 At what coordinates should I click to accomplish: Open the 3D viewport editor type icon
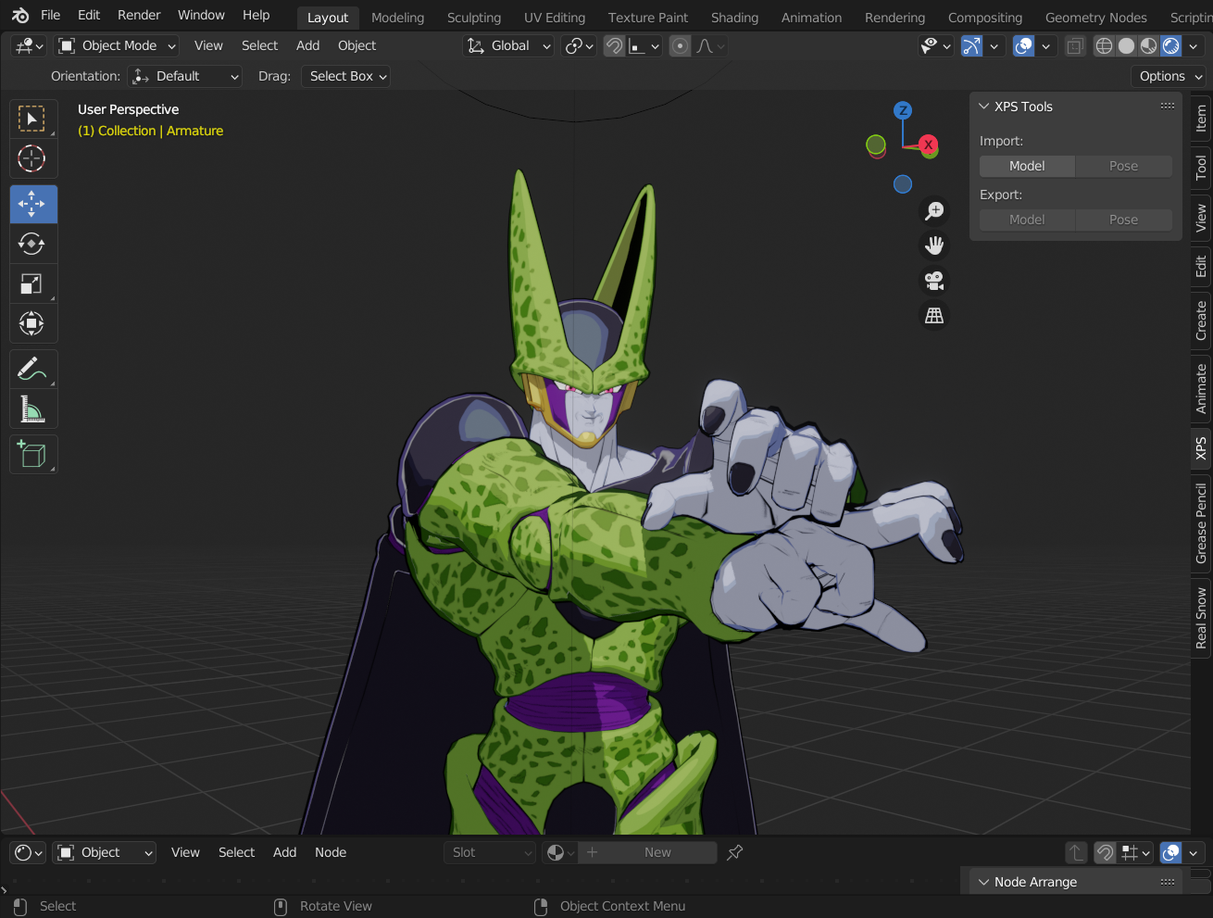[29, 45]
